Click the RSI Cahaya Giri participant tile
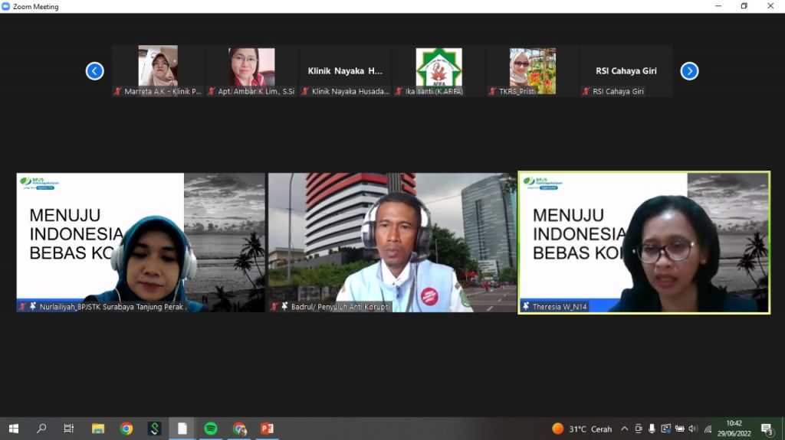Screen dimensions: 785x440 pos(626,70)
